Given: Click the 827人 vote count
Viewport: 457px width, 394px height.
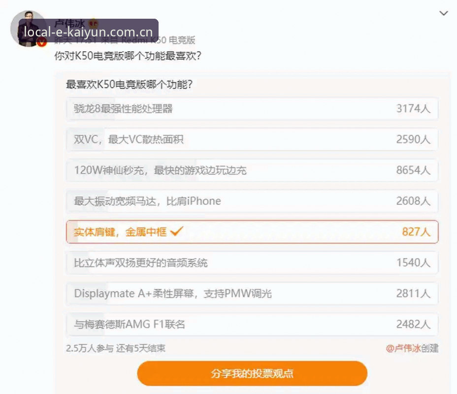Looking at the screenshot, I should click(416, 232).
